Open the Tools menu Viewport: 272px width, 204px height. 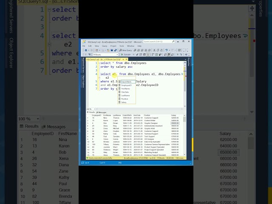122,46
